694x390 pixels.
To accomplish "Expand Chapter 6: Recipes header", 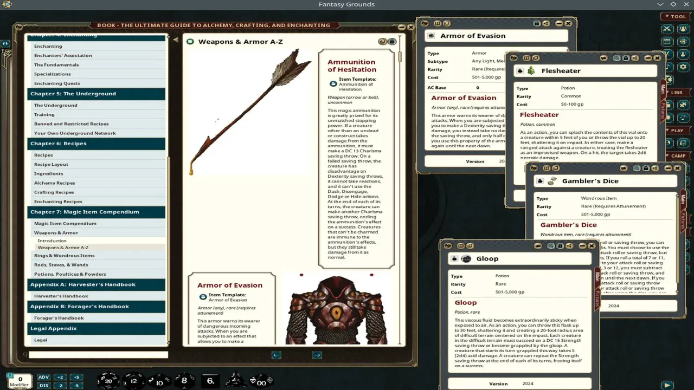I will coord(97,144).
